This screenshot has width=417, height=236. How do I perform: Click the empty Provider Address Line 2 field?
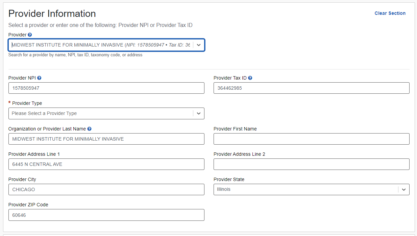tap(311, 164)
